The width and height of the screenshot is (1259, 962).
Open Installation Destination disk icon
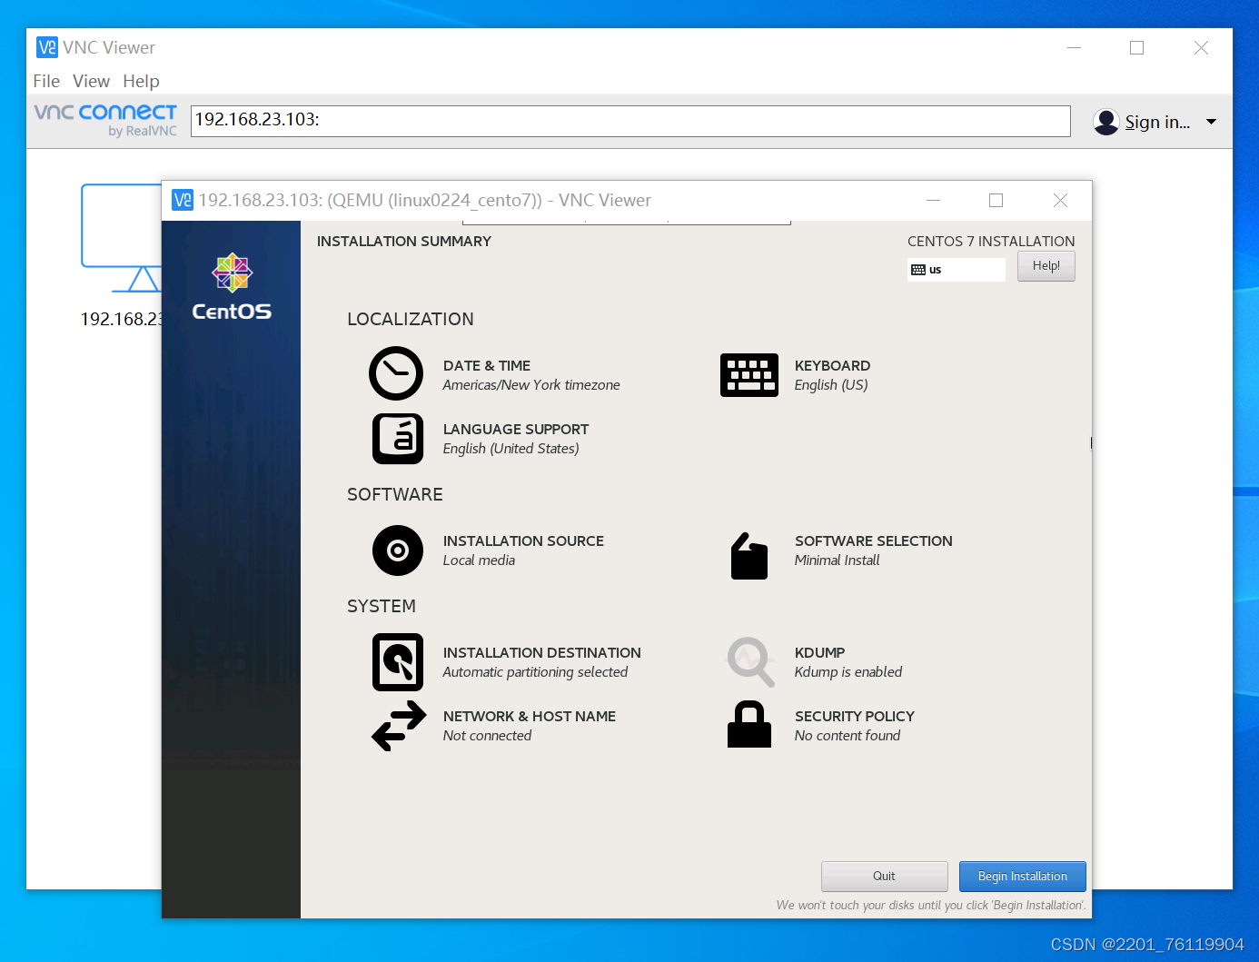[398, 662]
